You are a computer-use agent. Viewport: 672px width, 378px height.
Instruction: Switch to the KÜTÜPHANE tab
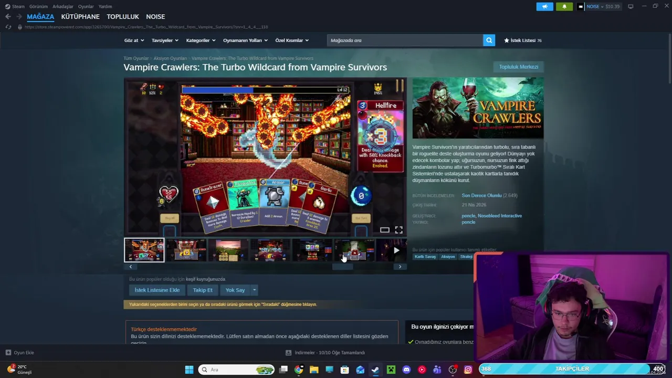[80, 17]
